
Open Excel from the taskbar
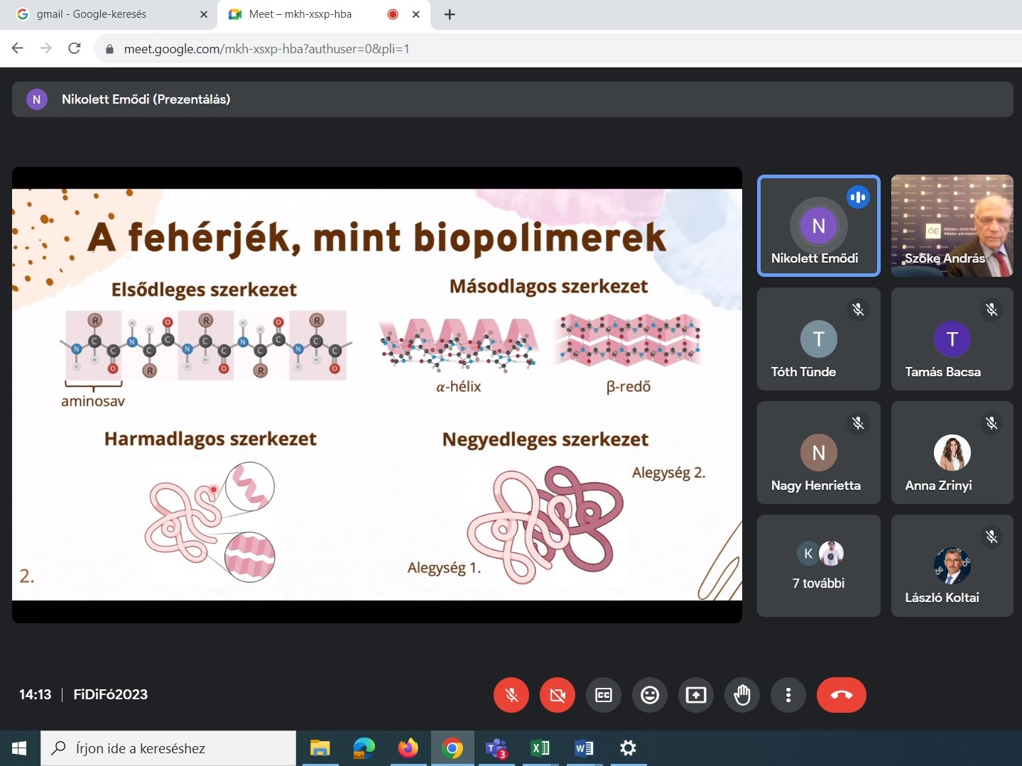tap(540, 748)
